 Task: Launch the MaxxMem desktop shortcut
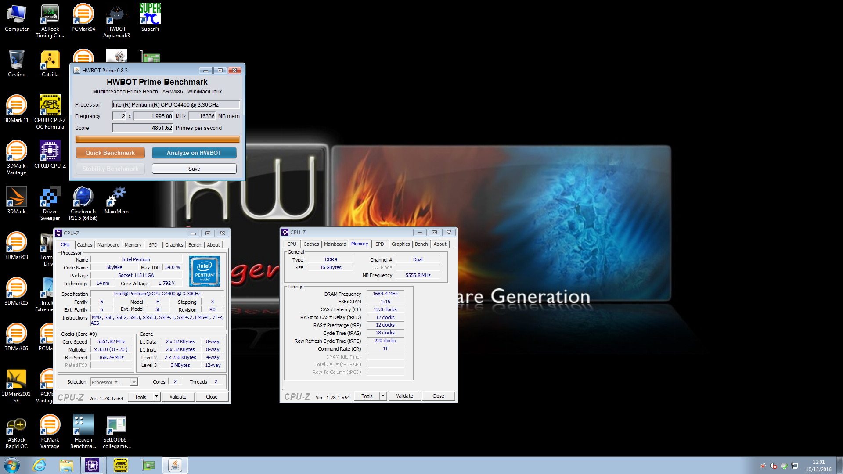point(116,201)
